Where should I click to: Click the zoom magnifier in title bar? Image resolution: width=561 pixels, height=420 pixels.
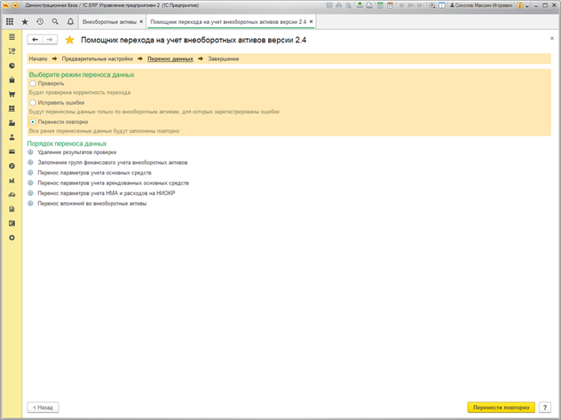click(432, 5)
